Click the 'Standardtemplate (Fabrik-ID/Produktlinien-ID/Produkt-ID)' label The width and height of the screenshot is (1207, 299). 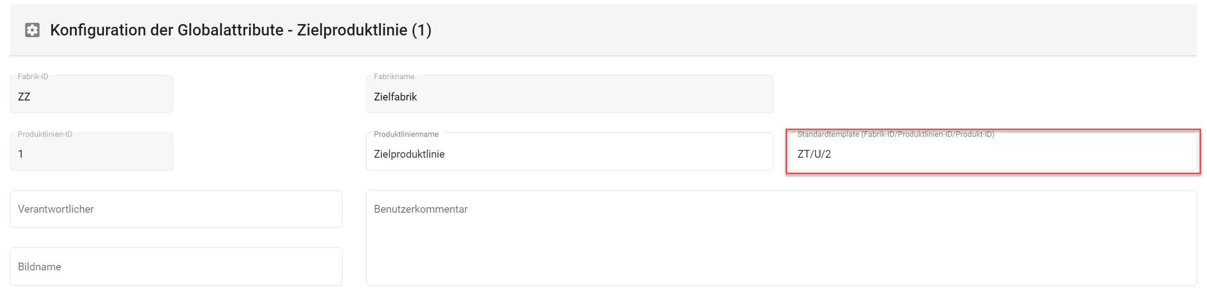point(895,135)
